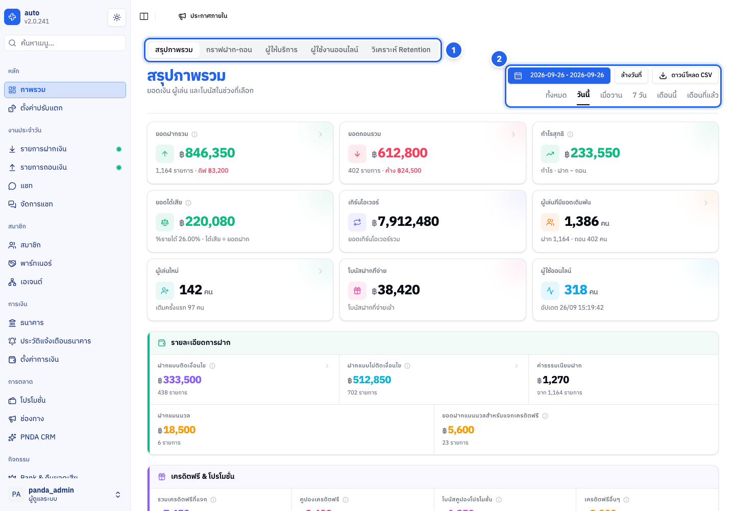Open สมาชิก members page
This screenshot has width=735, height=511.
click(x=65, y=245)
